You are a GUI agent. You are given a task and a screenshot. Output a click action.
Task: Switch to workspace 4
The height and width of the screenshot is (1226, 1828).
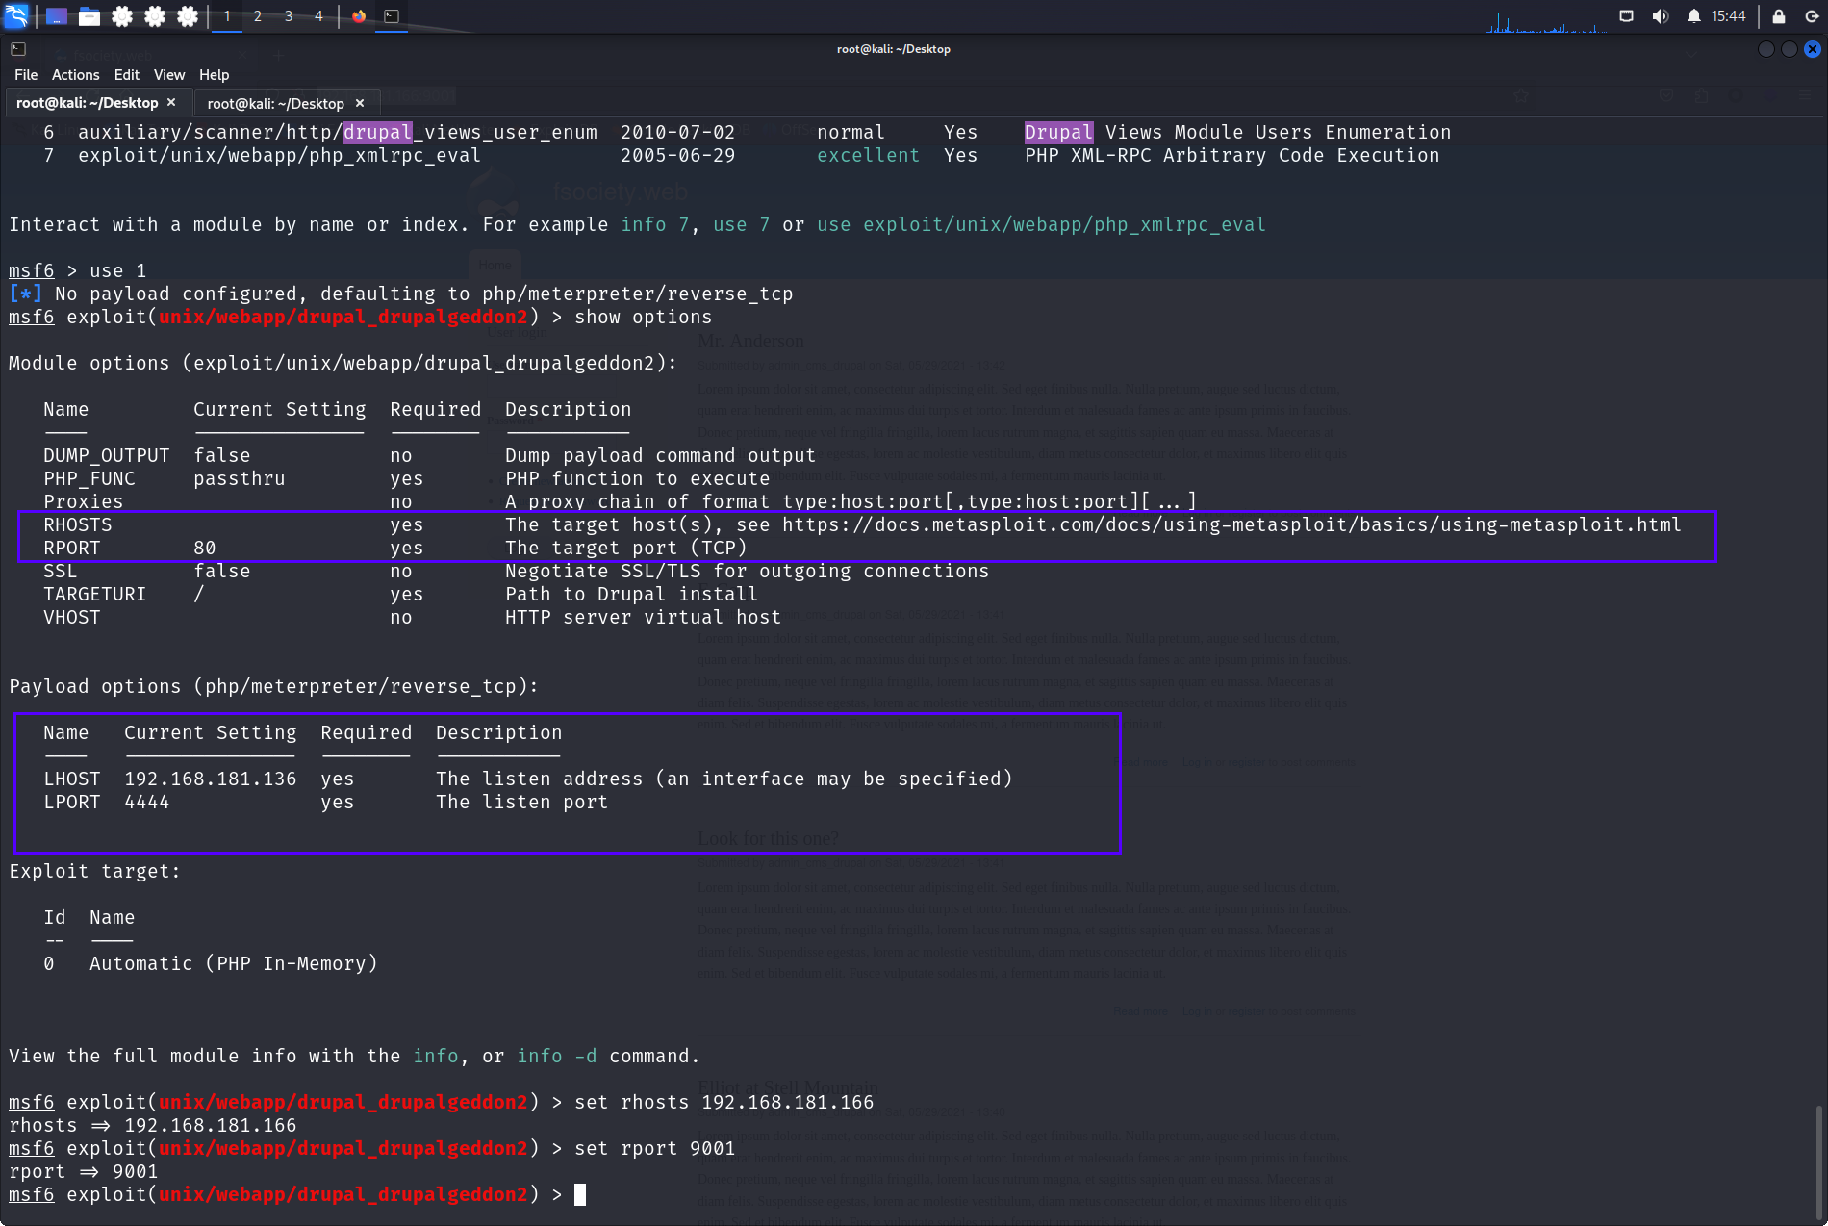[318, 16]
